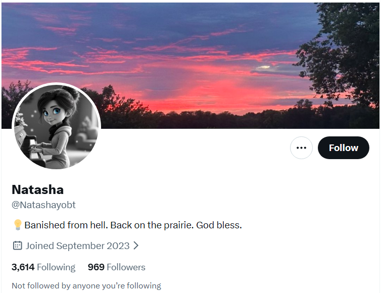The width and height of the screenshot is (381, 293).
Task: Open the three-dot more options menu
Action: pos(301,148)
